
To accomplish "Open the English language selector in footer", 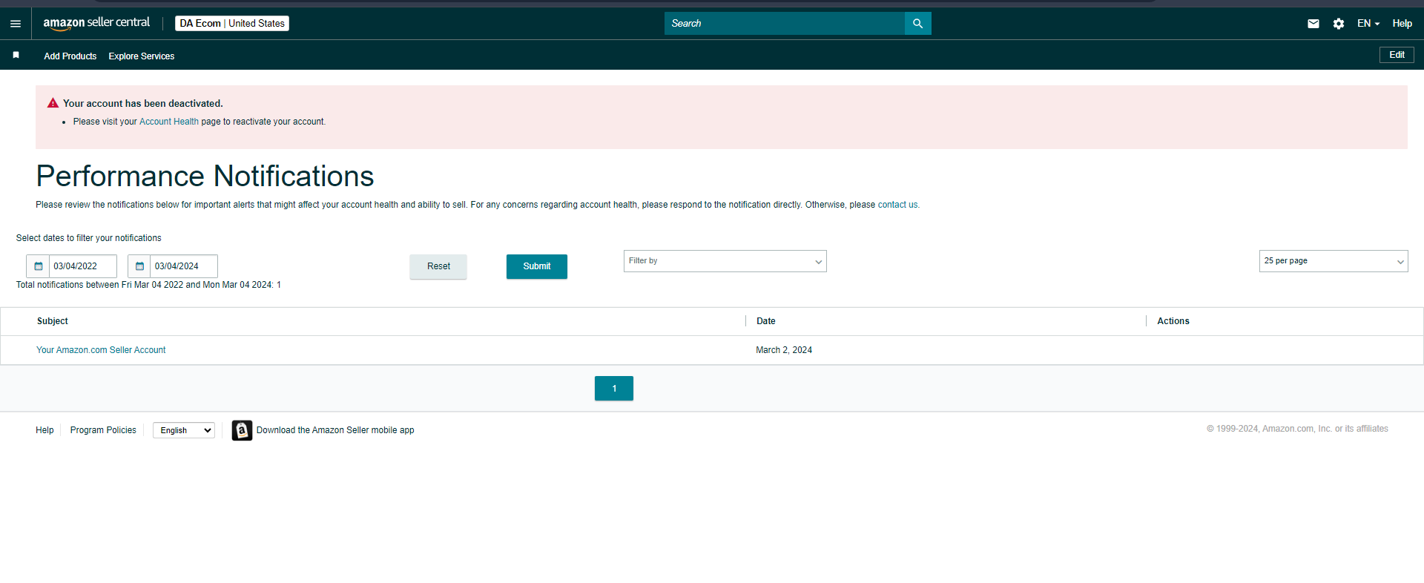I will [x=184, y=430].
